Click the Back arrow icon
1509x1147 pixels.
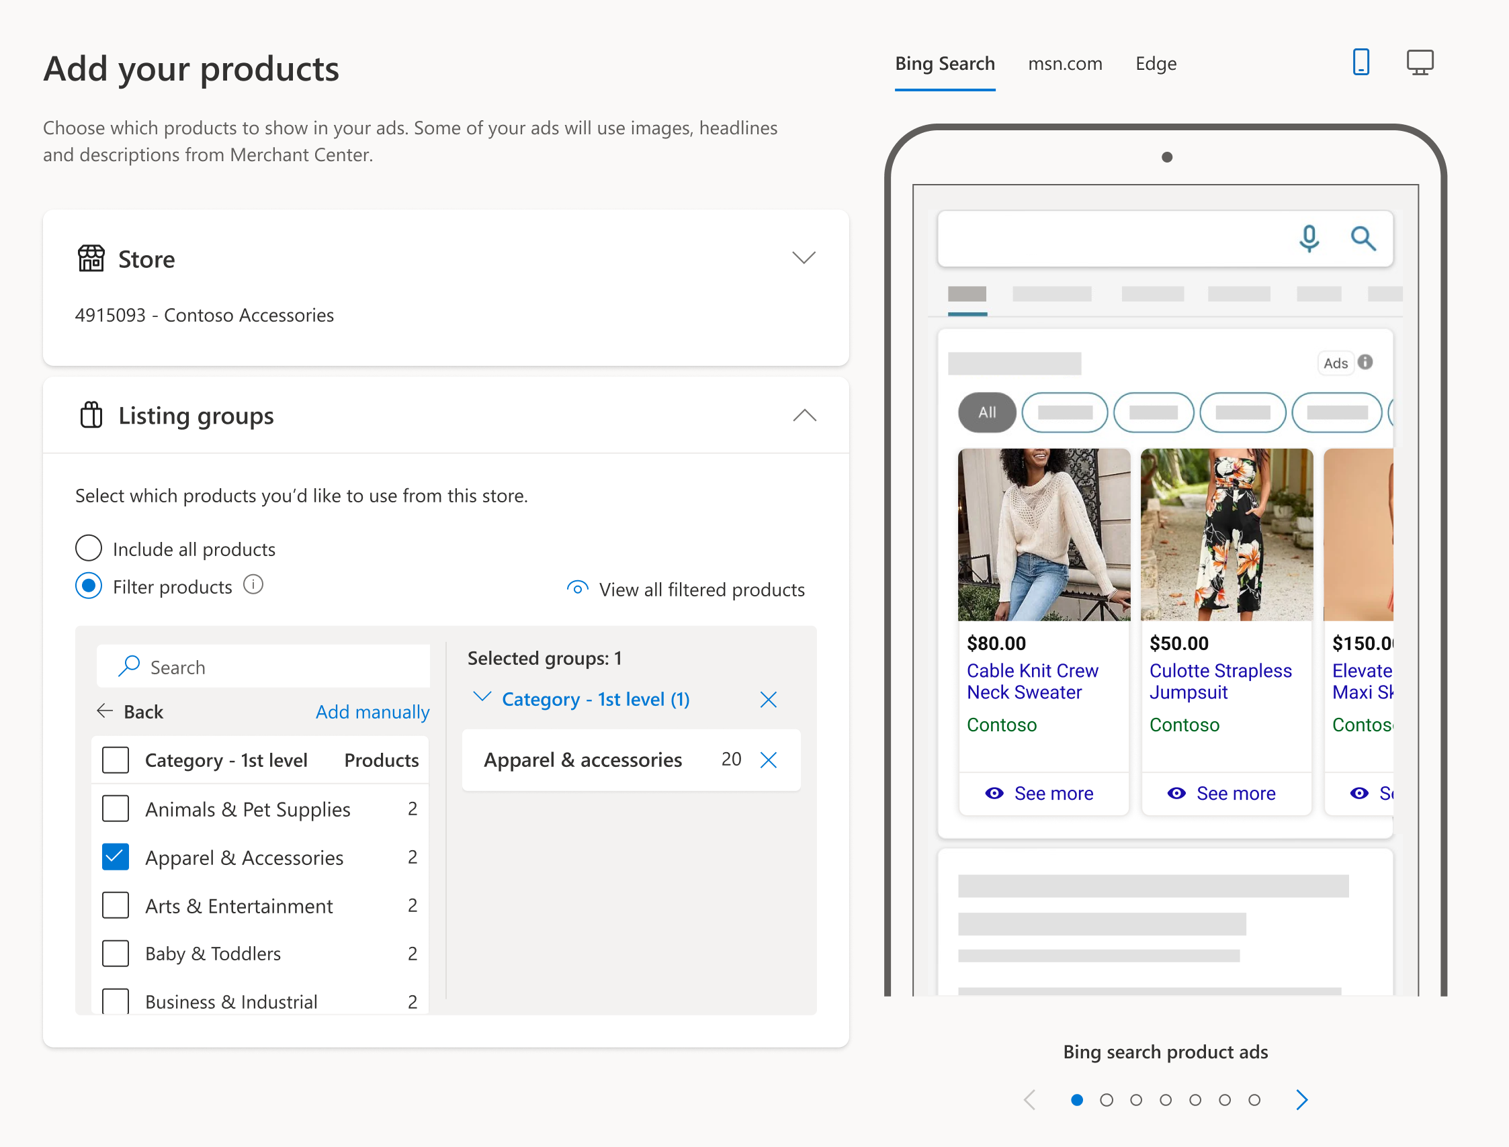[105, 710]
